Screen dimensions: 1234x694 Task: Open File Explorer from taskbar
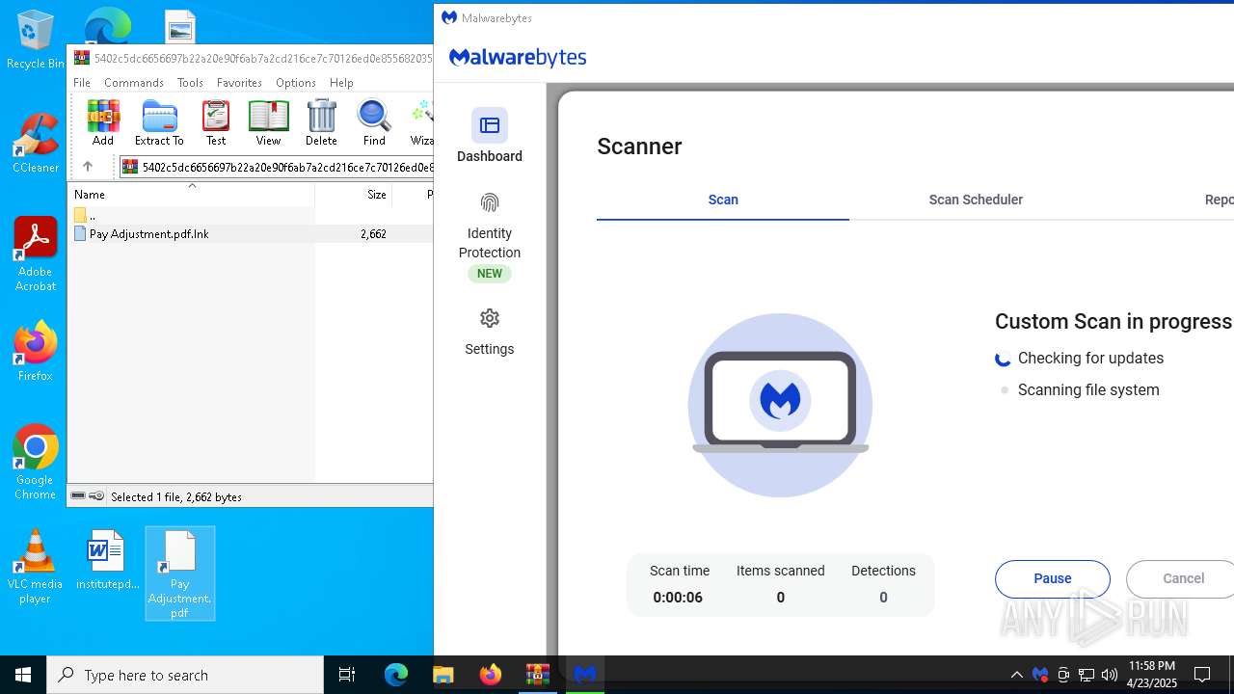pyautogui.click(x=443, y=675)
